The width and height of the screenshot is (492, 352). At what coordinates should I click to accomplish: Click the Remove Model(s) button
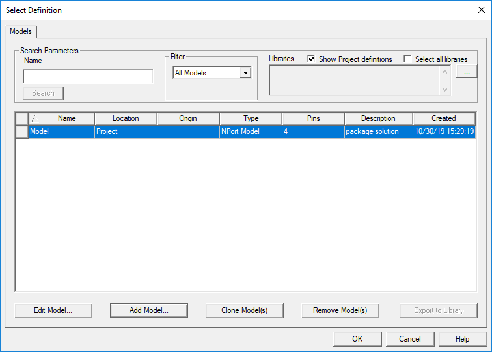pyautogui.click(x=340, y=310)
